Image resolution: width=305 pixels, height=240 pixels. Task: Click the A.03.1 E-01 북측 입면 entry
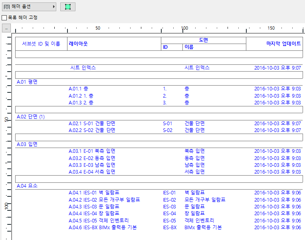pyautogui.click(x=92, y=151)
